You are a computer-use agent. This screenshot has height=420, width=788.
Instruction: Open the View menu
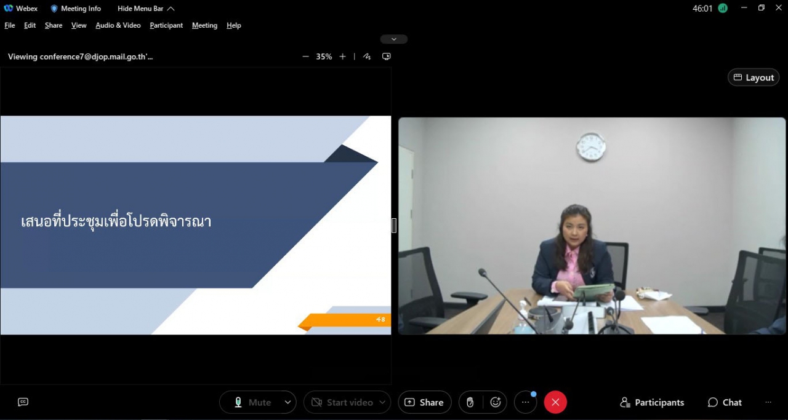coord(79,25)
